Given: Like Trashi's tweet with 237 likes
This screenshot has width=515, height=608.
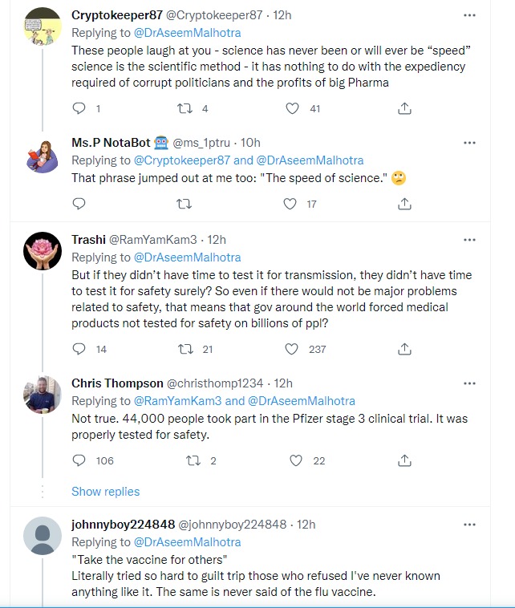Looking at the screenshot, I should pos(294,349).
